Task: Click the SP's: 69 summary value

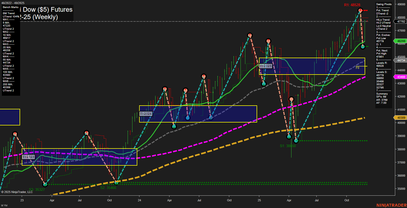Action: coord(381,97)
